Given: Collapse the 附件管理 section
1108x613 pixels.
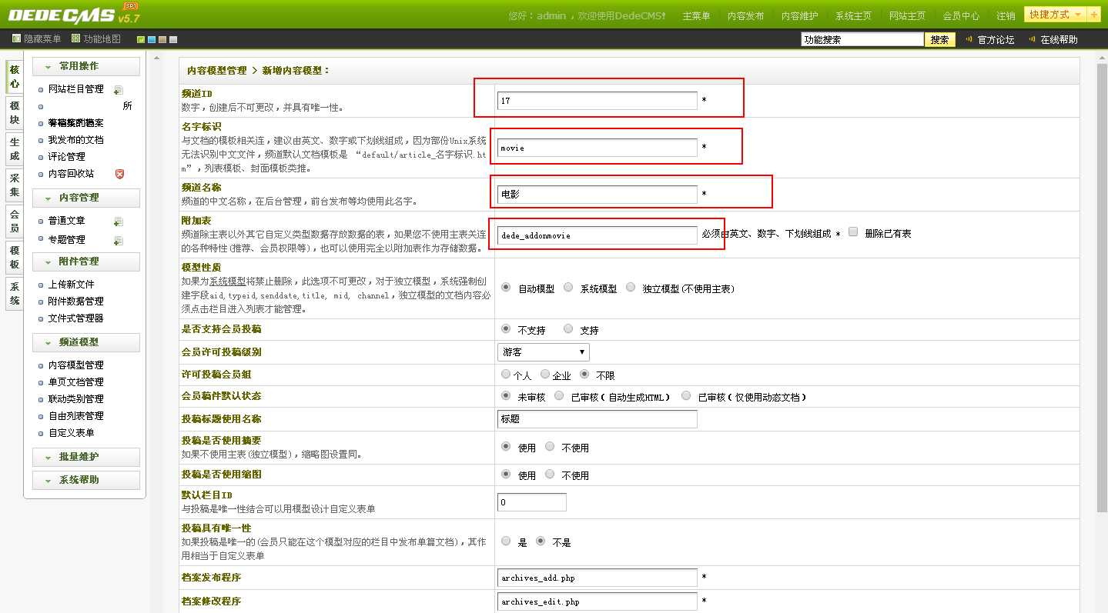Looking at the screenshot, I should (x=86, y=262).
